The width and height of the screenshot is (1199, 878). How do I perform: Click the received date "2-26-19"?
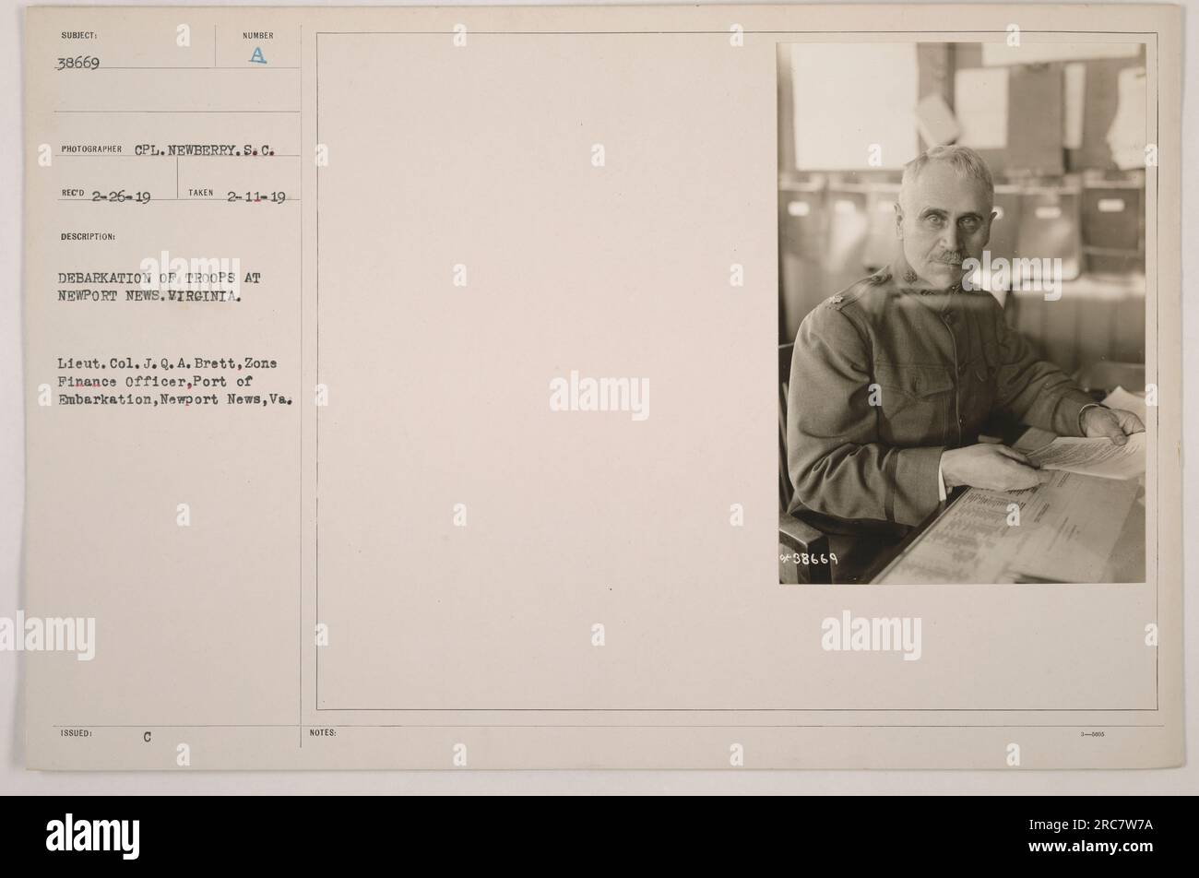tap(121, 196)
